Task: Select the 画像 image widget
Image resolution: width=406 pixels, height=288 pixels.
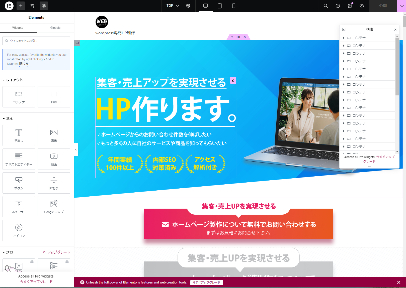Action: click(x=54, y=135)
